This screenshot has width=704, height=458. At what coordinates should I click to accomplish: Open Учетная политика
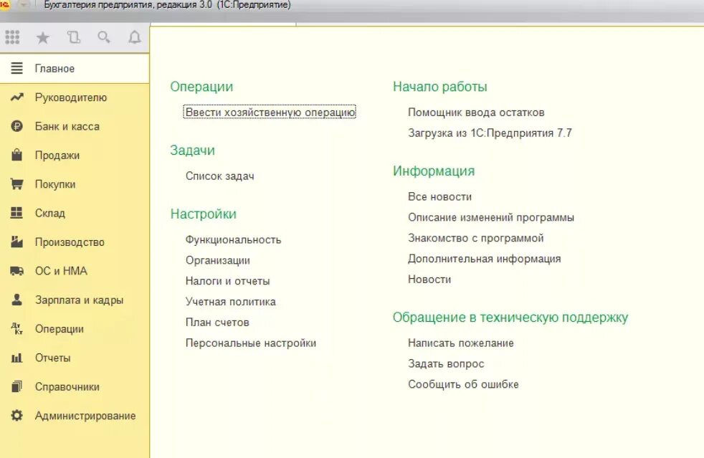(x=231, y=302)
